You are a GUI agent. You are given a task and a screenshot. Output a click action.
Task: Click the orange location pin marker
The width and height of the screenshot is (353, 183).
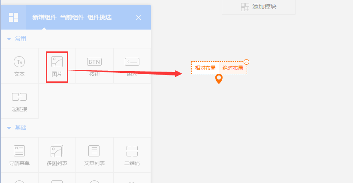[219, 79]
